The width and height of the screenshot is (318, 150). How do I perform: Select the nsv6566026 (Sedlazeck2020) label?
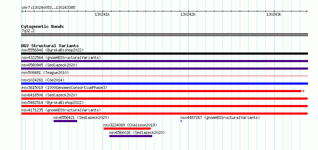pyautogui.click(x=137, y=132)
